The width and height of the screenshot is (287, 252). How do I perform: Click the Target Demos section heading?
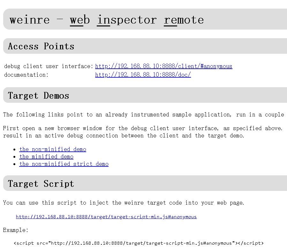pos(38,95)
